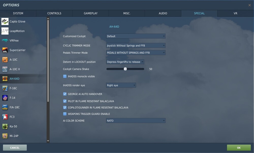Screen dimensions: 254x153
Task: Click the AH-64D module icon
Action: point(5,79)
